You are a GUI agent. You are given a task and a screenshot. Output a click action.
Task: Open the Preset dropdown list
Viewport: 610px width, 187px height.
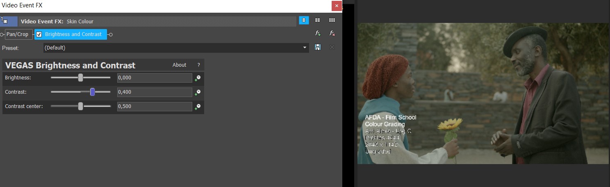pos(305,48)
